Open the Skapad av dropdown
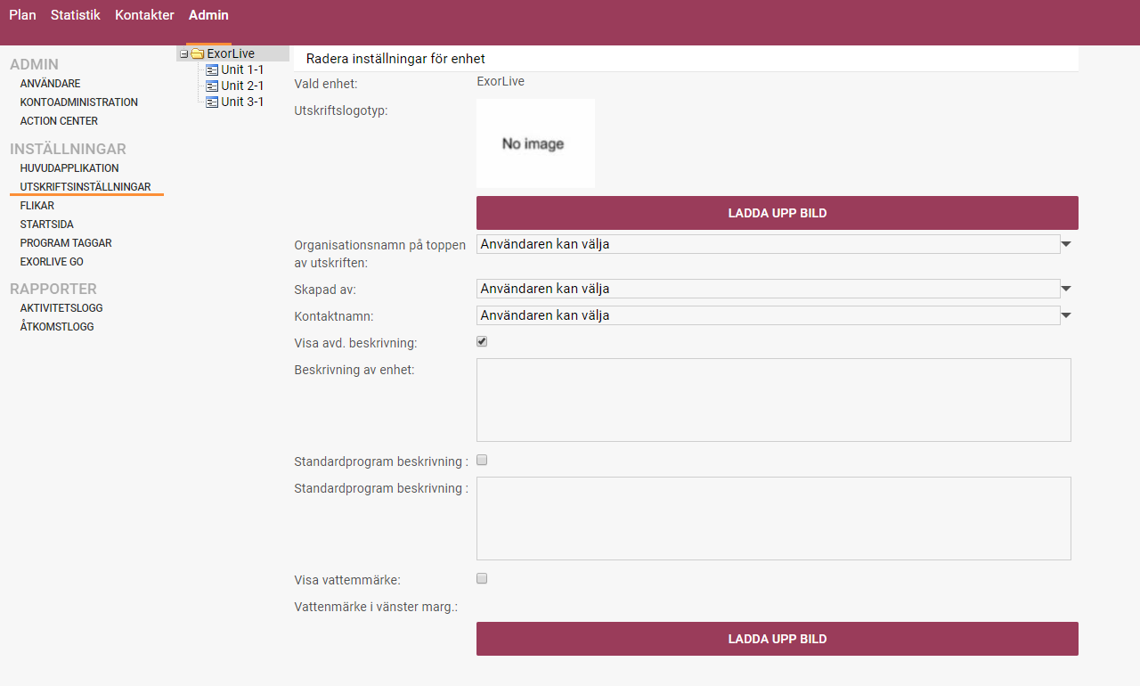 click(768, 289)
